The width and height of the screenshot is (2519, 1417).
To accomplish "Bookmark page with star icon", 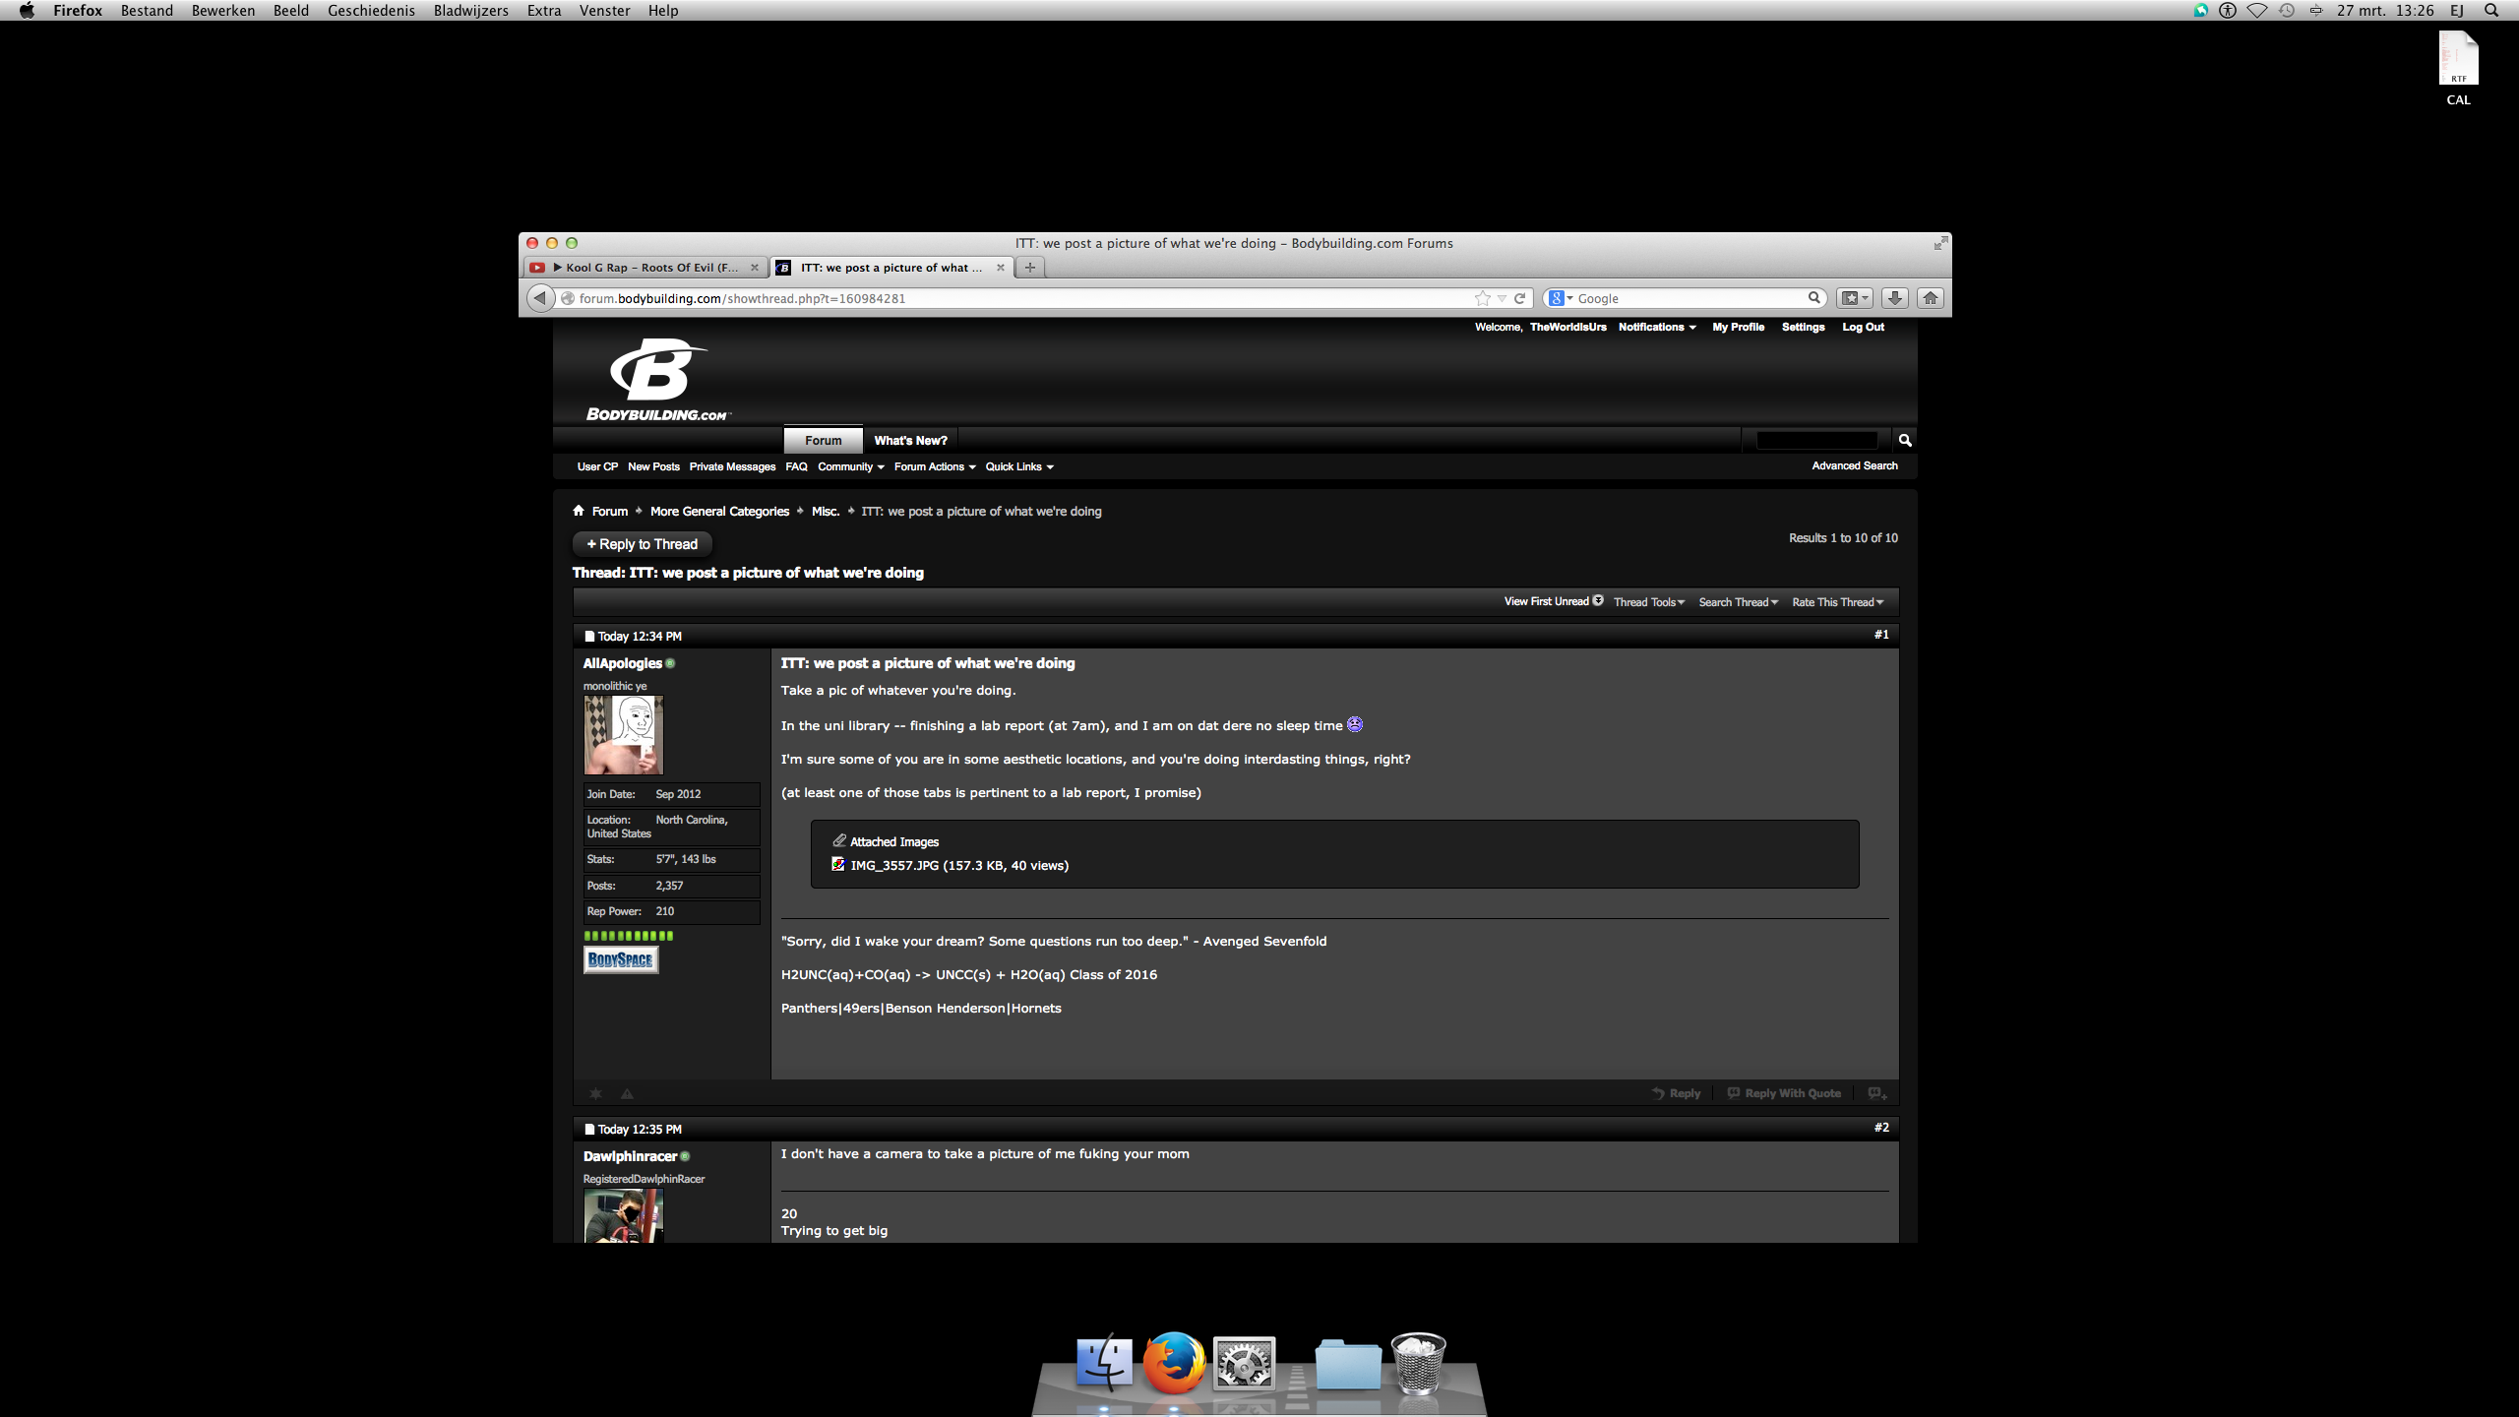I will pos(1482,298).
